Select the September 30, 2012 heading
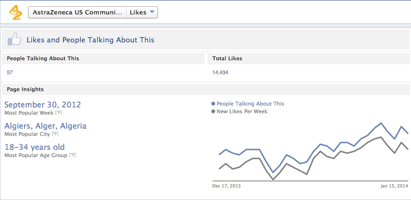The height and width of the screenshot is (200, 411). 43,105
